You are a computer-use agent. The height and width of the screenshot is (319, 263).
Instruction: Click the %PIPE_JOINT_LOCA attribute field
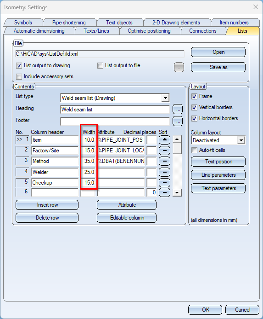[121, 151]
